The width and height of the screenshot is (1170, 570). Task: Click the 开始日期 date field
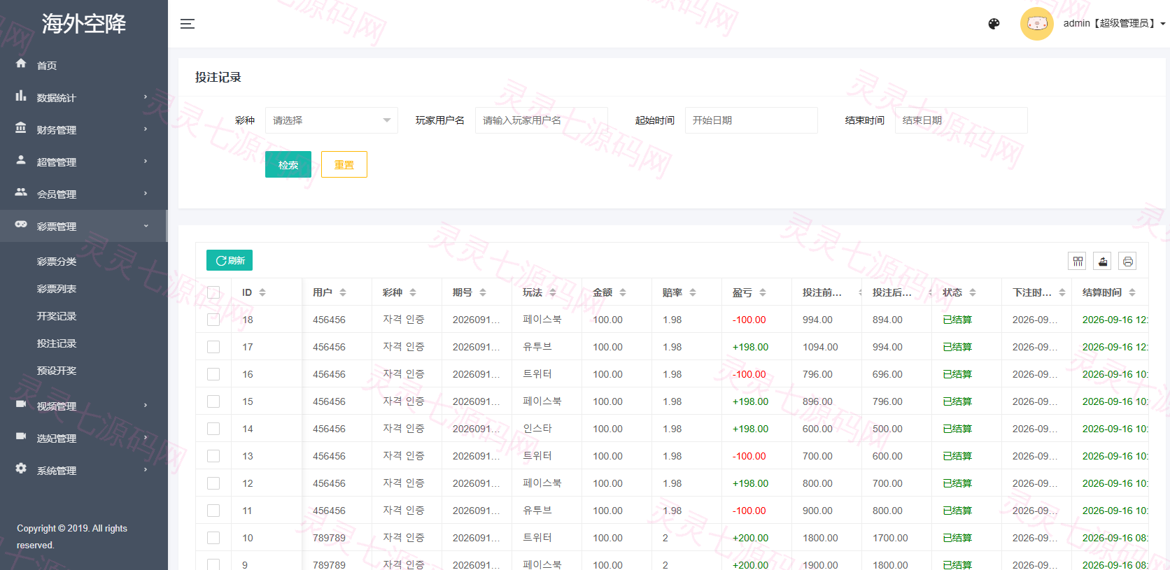click(x=752, y=120)
